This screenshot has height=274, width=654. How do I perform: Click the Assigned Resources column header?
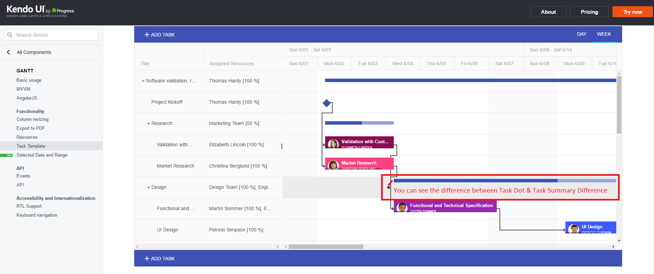[242, 57]
